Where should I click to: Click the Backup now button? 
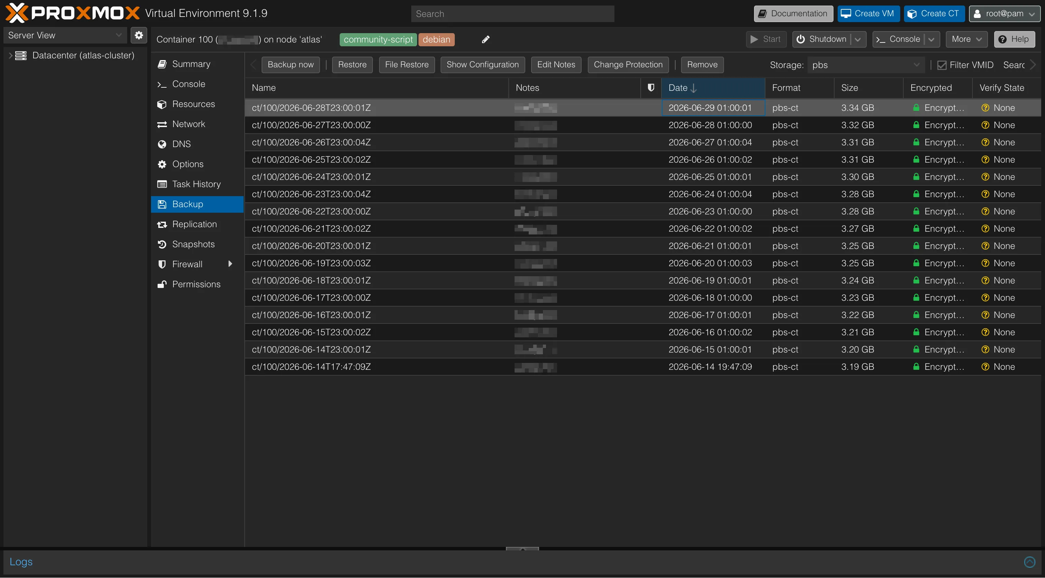click(x=291, y=65)
